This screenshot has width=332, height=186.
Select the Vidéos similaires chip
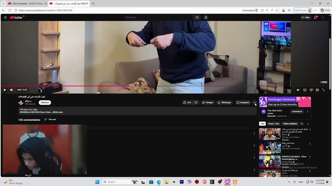(290, 124)
